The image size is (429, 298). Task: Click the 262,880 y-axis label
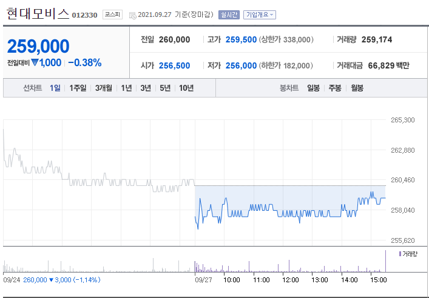click(403, 150)
